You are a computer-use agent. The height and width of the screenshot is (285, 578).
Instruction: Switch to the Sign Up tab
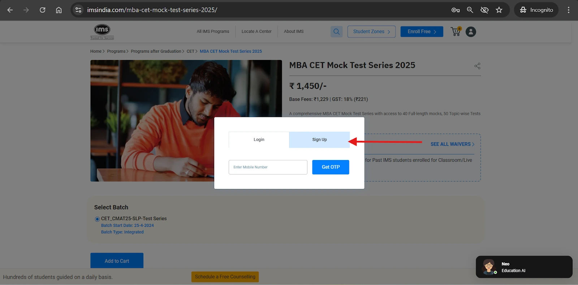click(319, 139)
